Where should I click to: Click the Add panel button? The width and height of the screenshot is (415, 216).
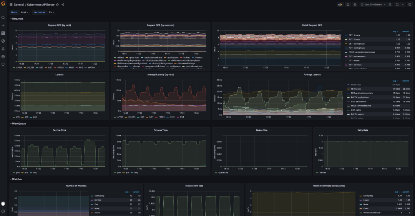[340, 5]
